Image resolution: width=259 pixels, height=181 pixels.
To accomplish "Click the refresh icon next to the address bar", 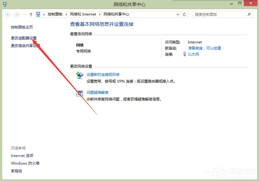I will pyautogui.click(x=184, y=14).
